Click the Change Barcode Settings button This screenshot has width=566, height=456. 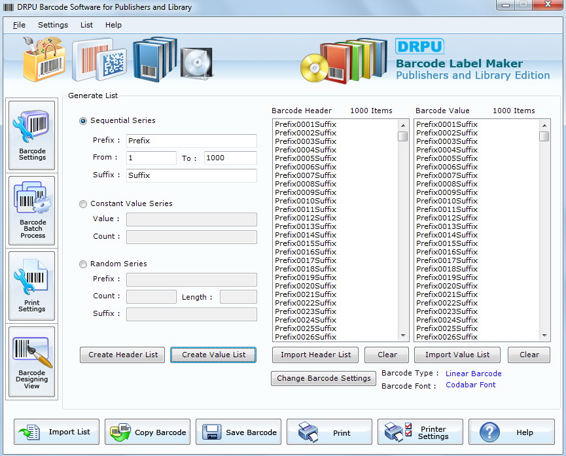(x=323, y=378)
